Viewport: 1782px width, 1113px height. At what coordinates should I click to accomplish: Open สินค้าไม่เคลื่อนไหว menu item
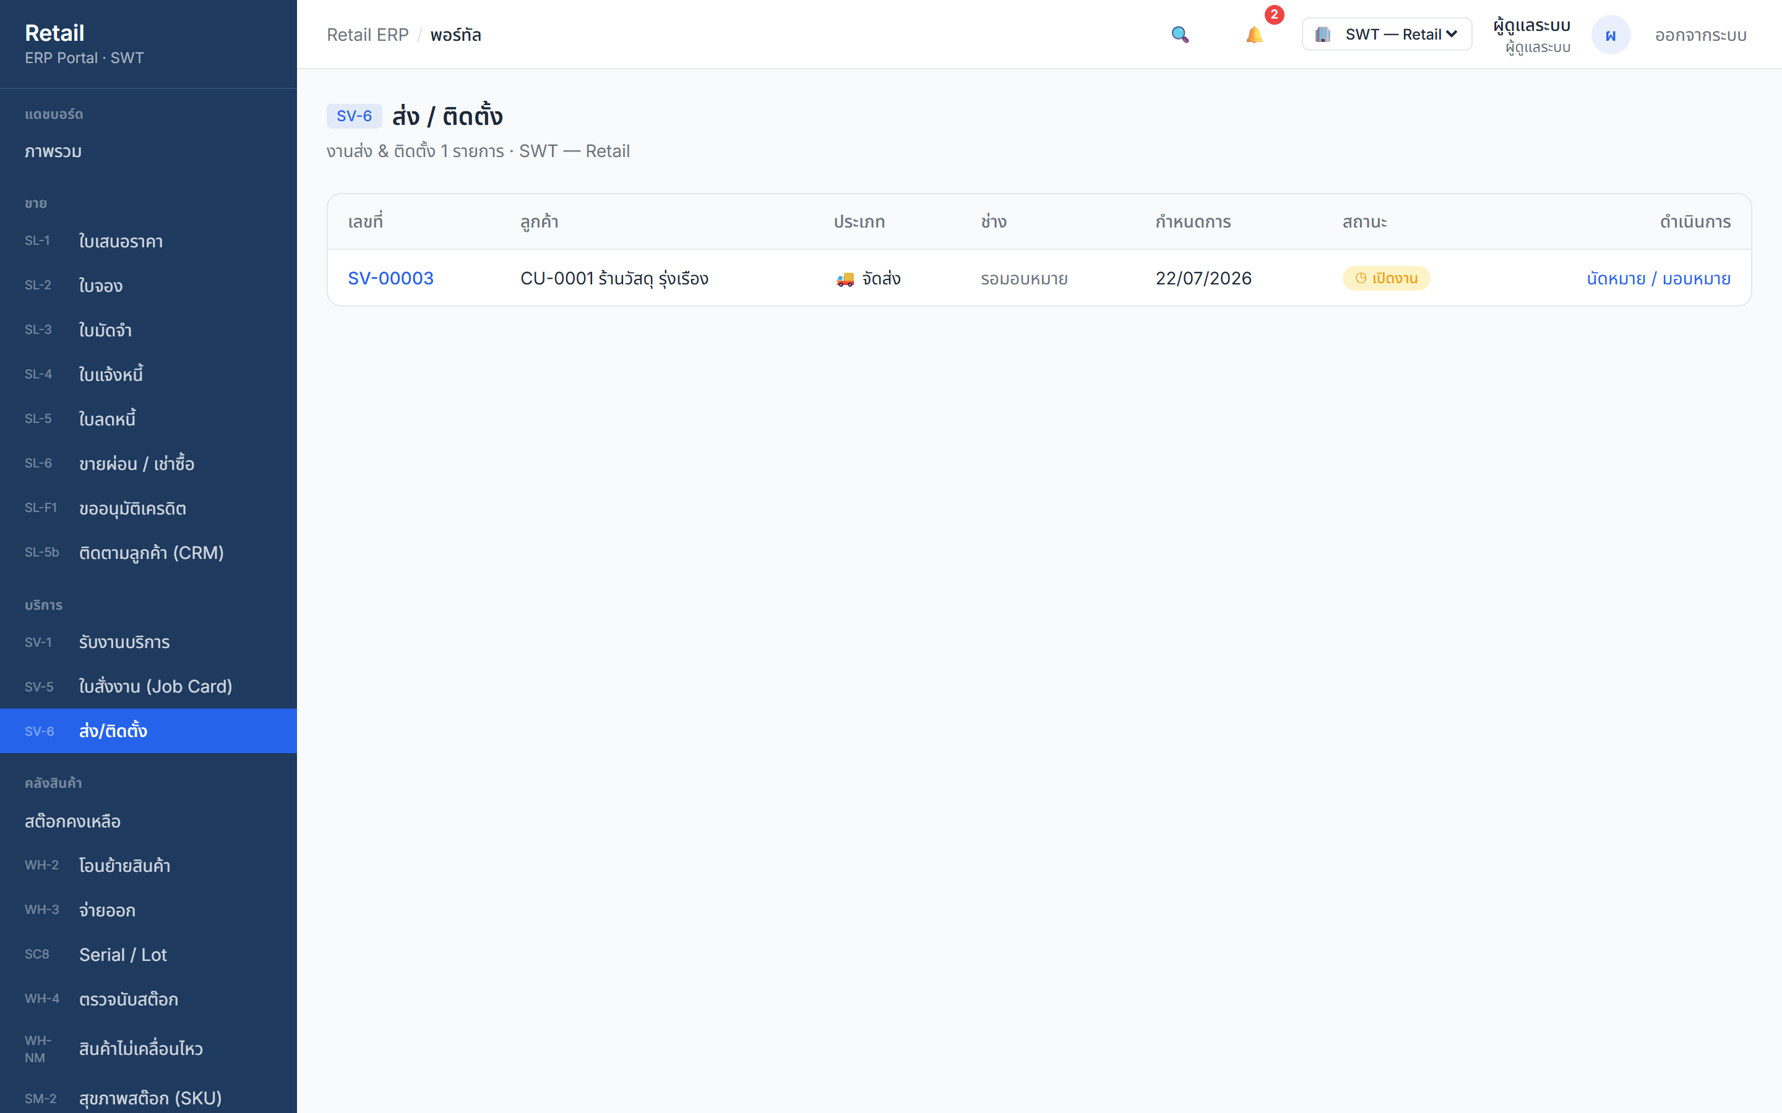pos(148,1049)
